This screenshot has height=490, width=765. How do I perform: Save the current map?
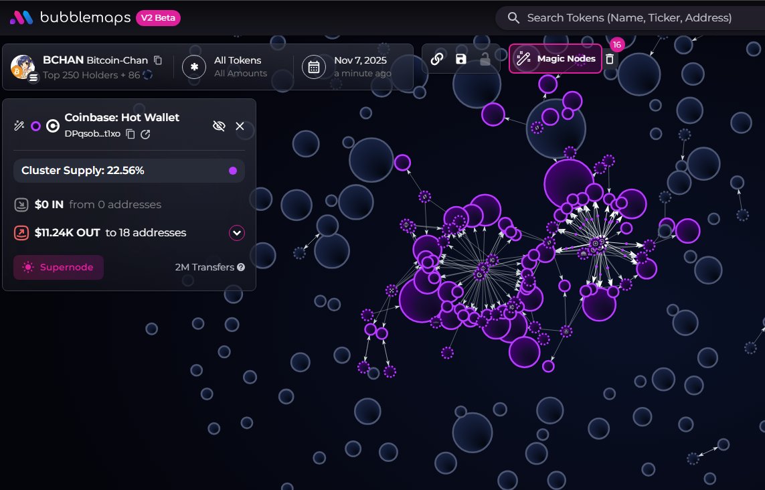coord(461,59)
